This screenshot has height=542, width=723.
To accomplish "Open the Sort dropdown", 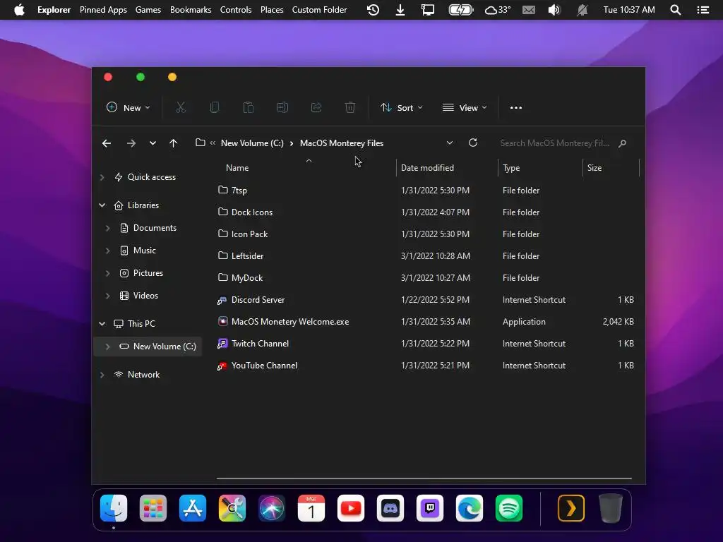I will (401, 107).
